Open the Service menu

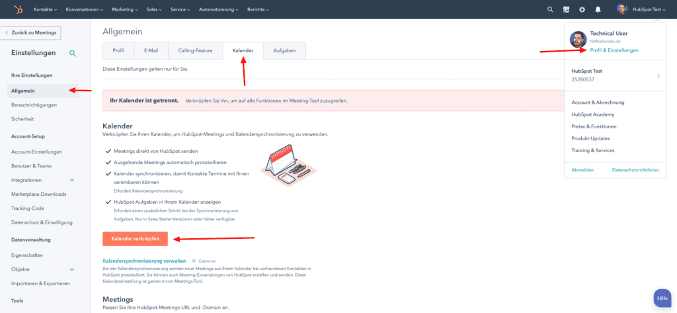180,9
